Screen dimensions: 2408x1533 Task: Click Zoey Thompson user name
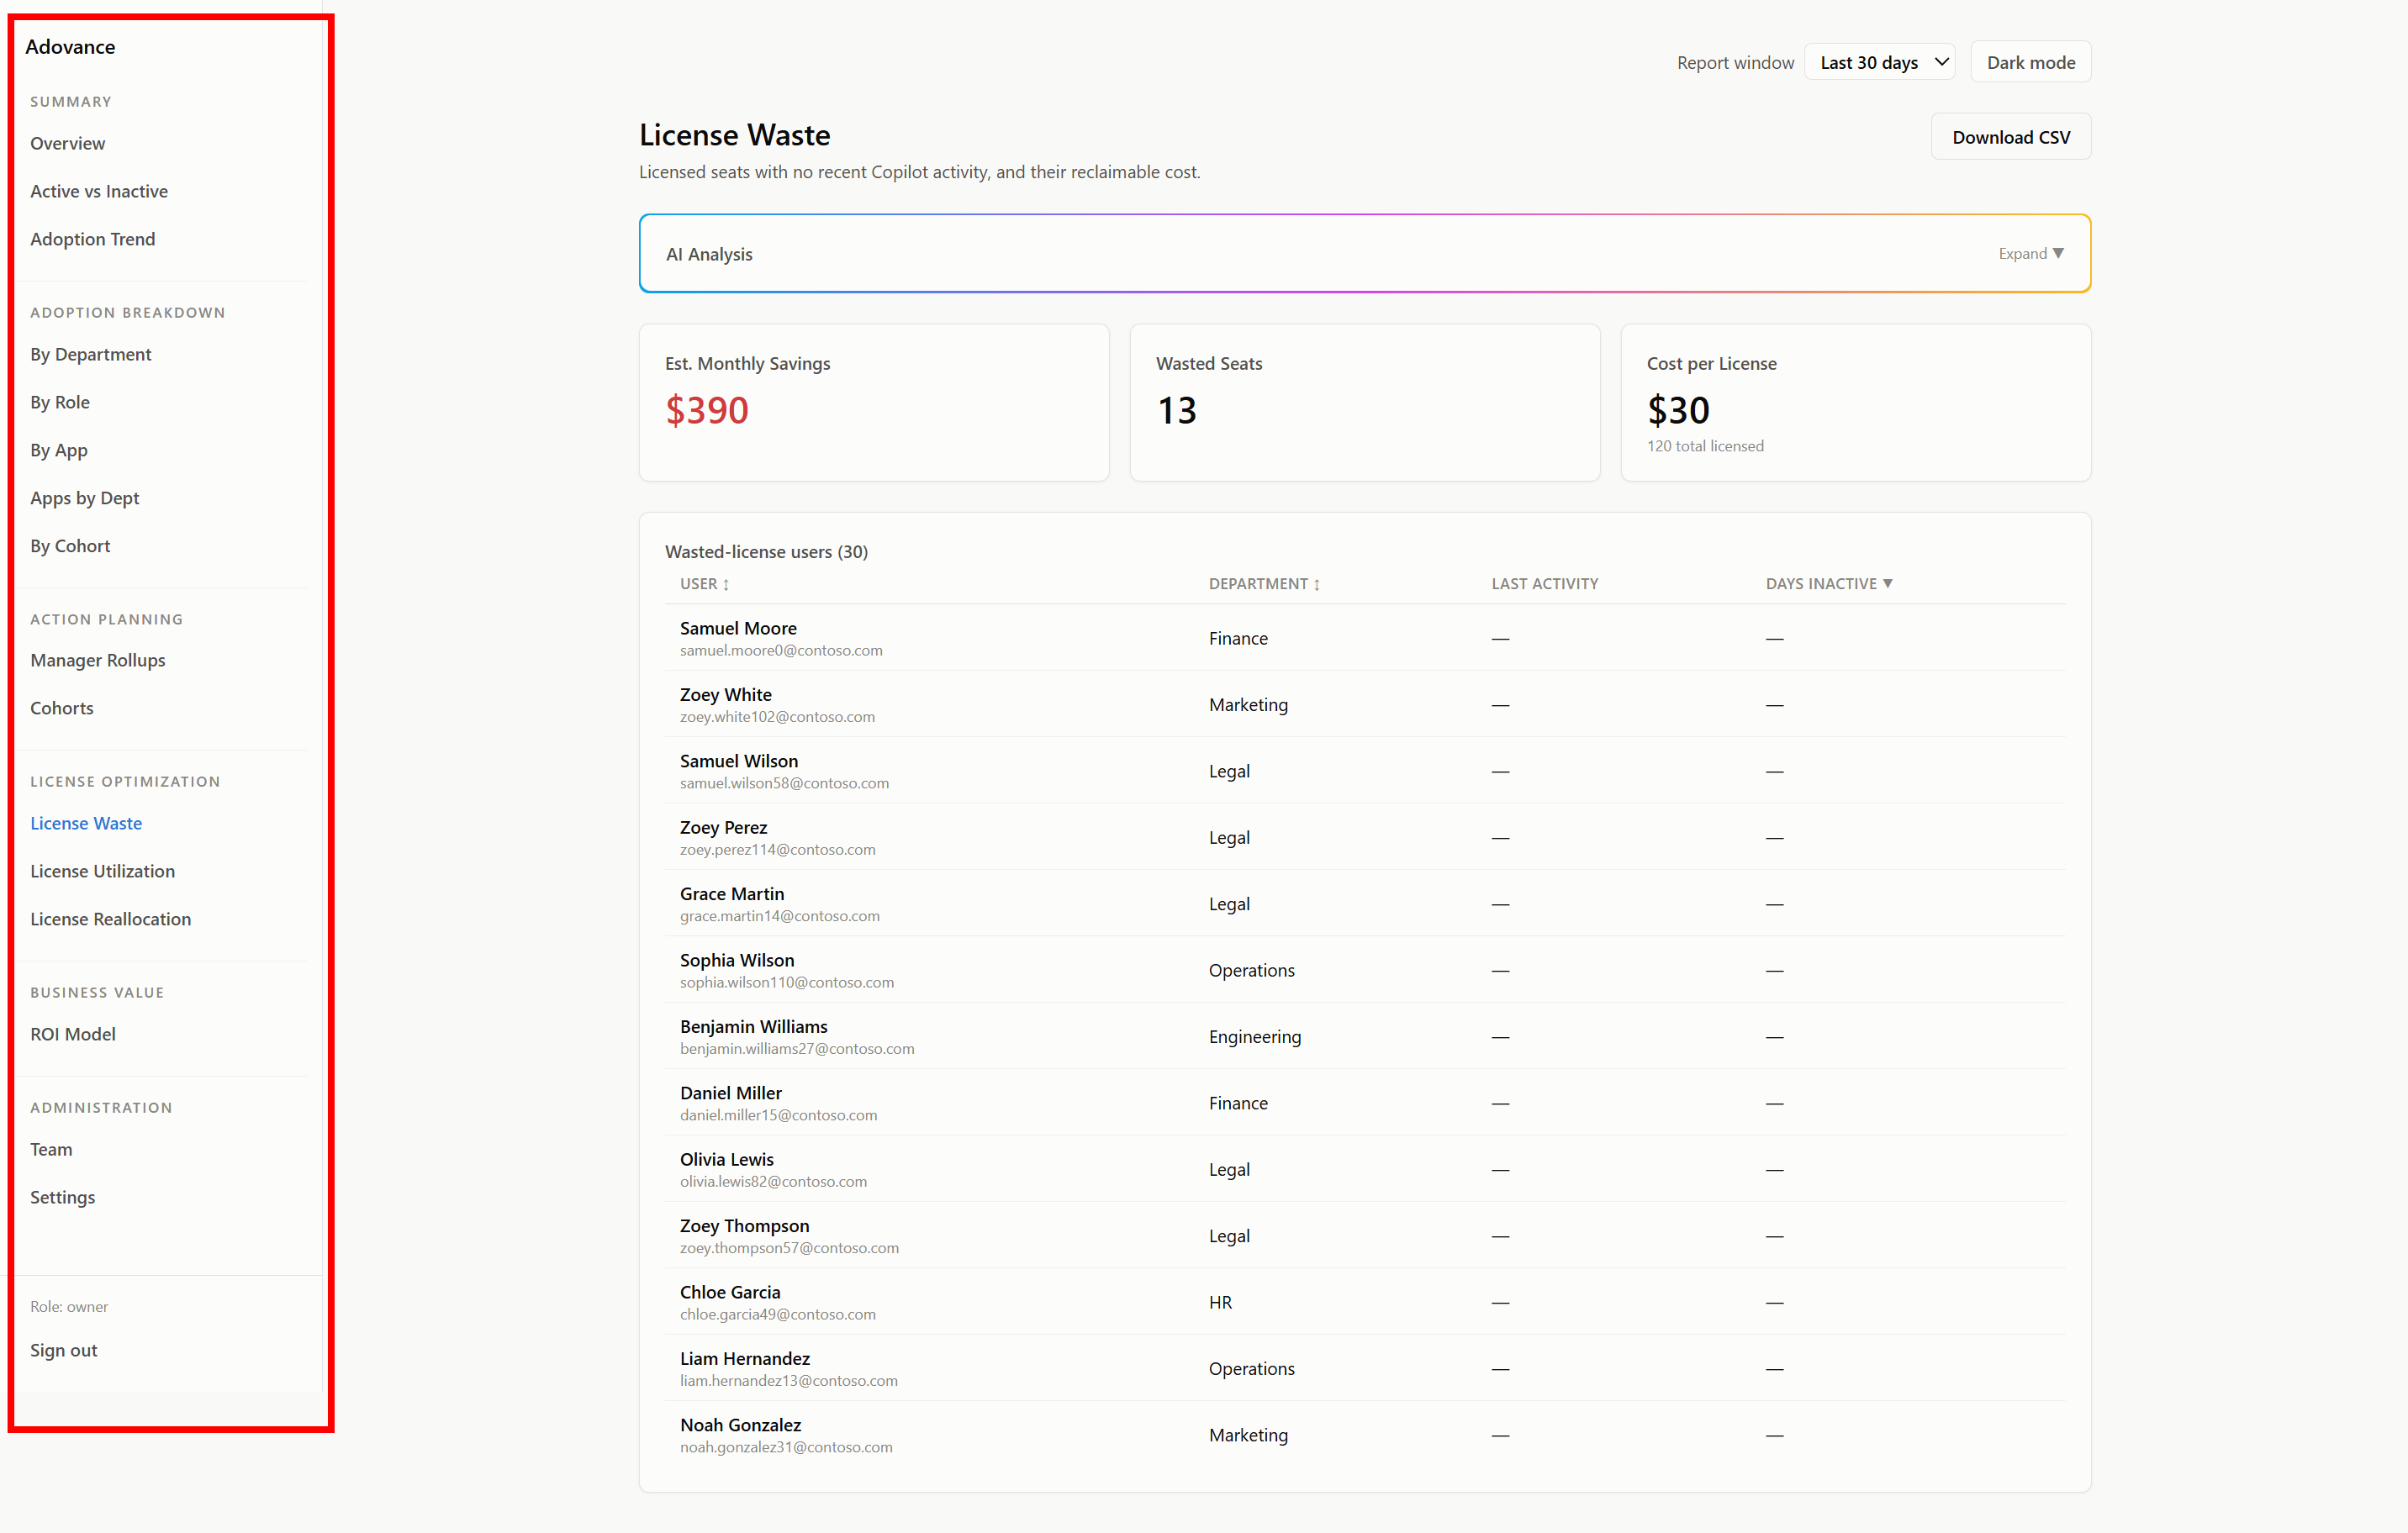tap(745, 1225)
